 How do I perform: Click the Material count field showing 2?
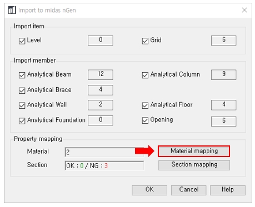tap(104, 152)
